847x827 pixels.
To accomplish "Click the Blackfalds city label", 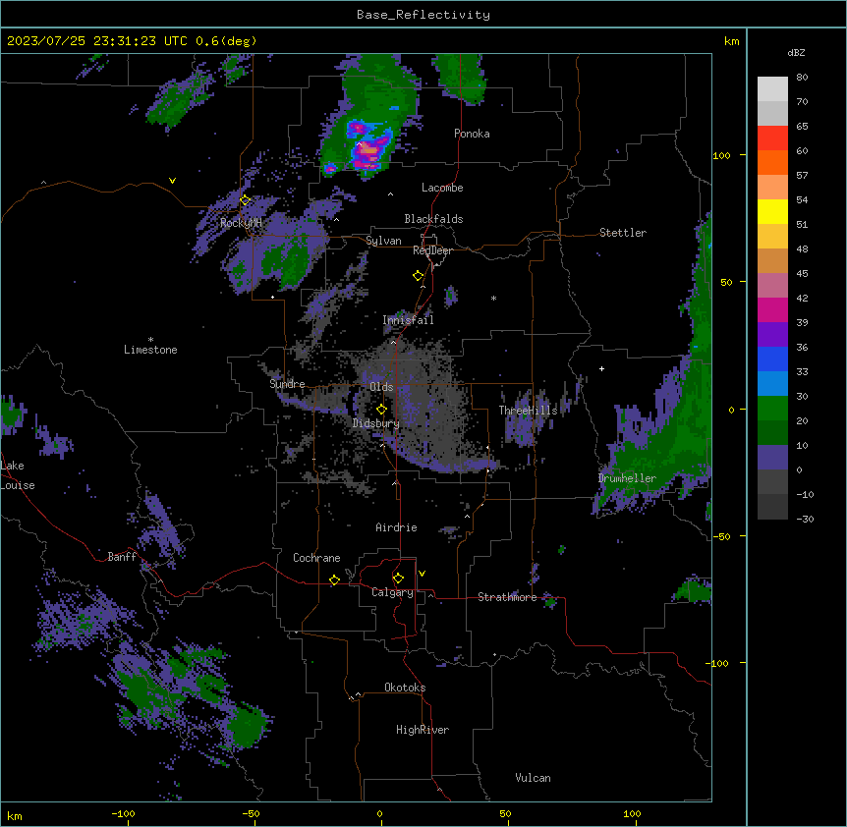I will pos(433,219).
